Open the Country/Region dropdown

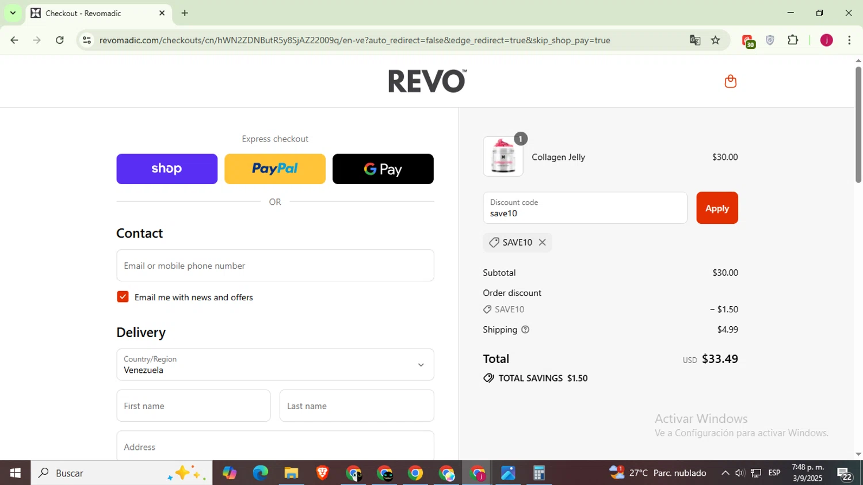[x=275, y=364]
